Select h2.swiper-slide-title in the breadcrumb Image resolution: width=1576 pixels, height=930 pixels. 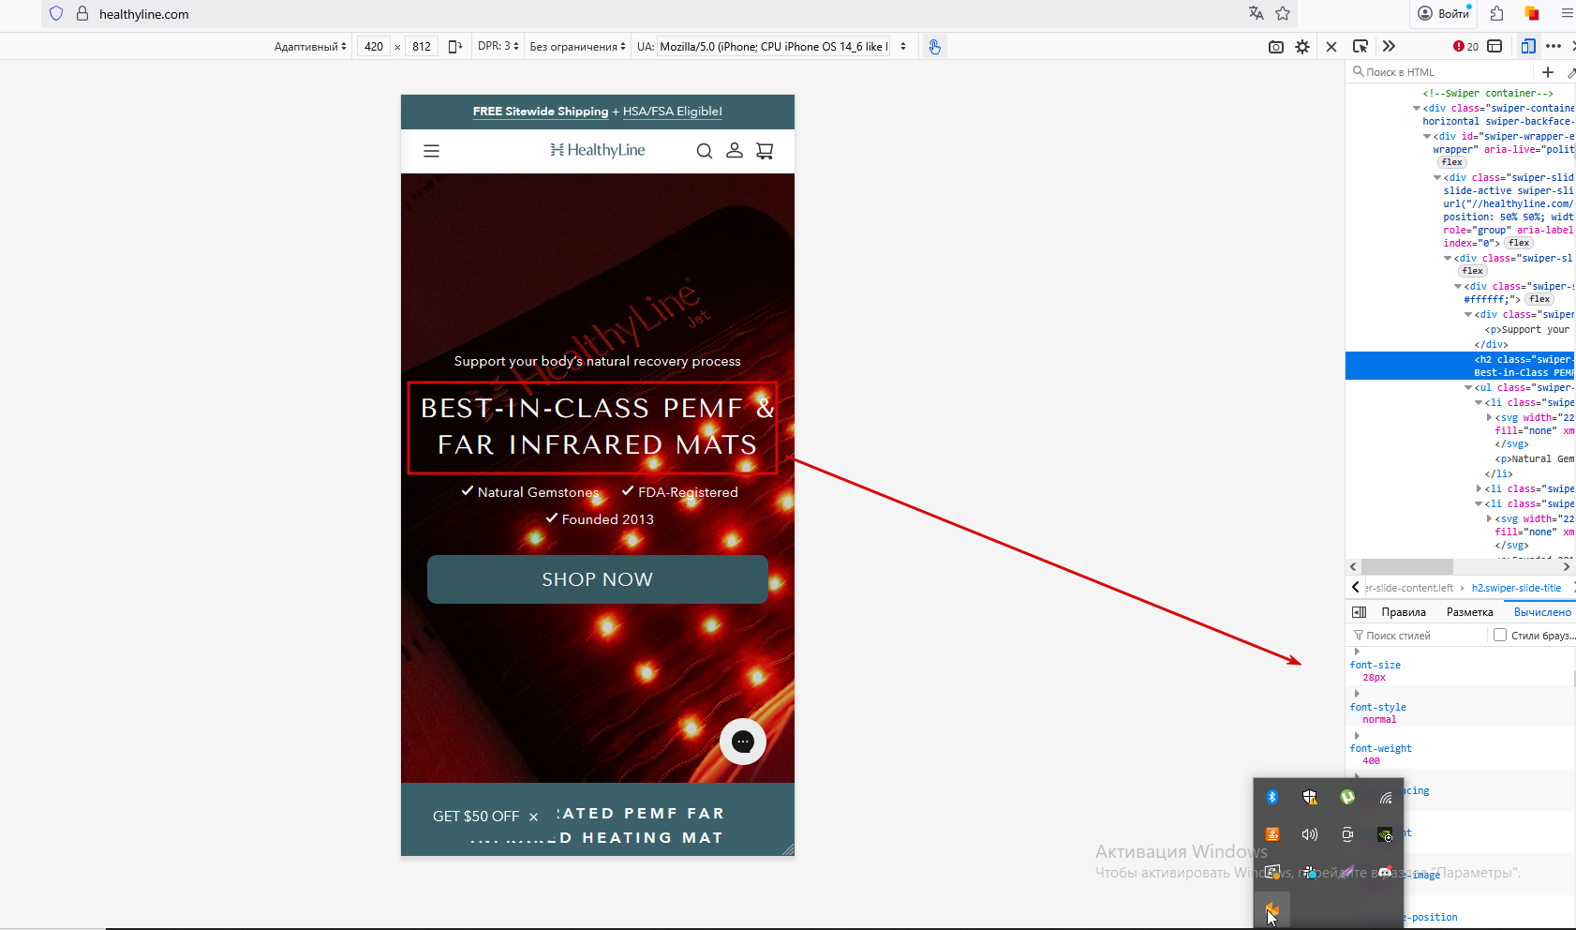coord(1517,588)
